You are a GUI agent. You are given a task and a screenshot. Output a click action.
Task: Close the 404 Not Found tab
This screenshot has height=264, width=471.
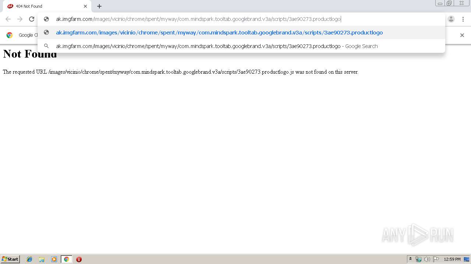point(85,6)
